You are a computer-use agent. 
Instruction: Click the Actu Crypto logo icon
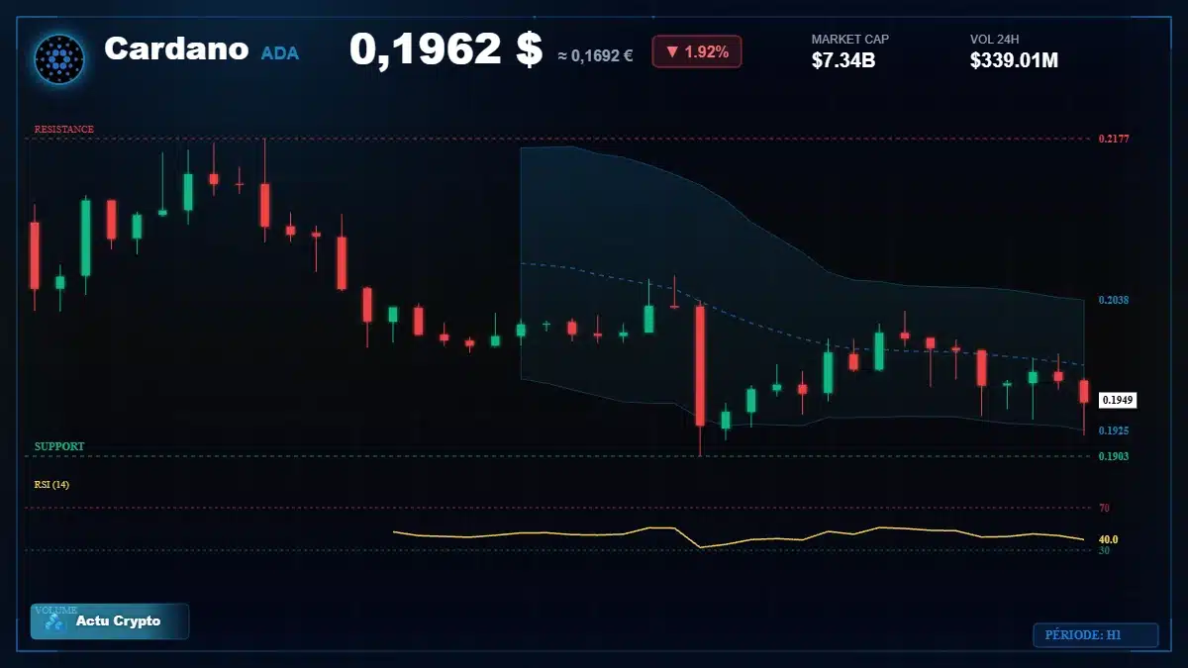(54, 621)
